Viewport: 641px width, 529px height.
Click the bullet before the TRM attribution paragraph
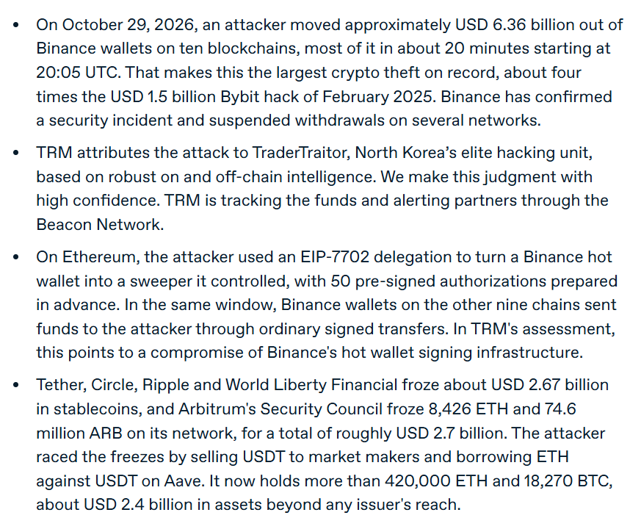16,153
